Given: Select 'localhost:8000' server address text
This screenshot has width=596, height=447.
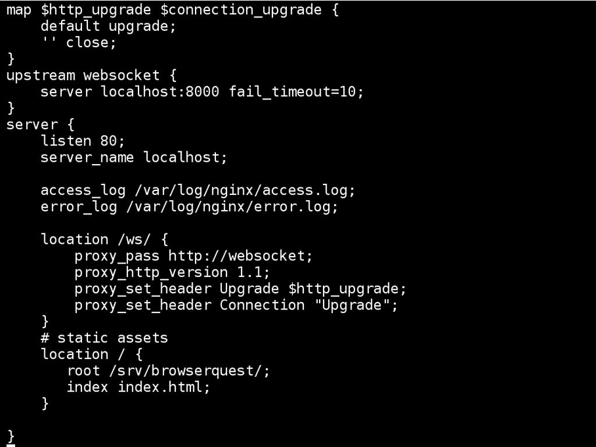Looking at the screenshot, I should [x=160, y=92].
